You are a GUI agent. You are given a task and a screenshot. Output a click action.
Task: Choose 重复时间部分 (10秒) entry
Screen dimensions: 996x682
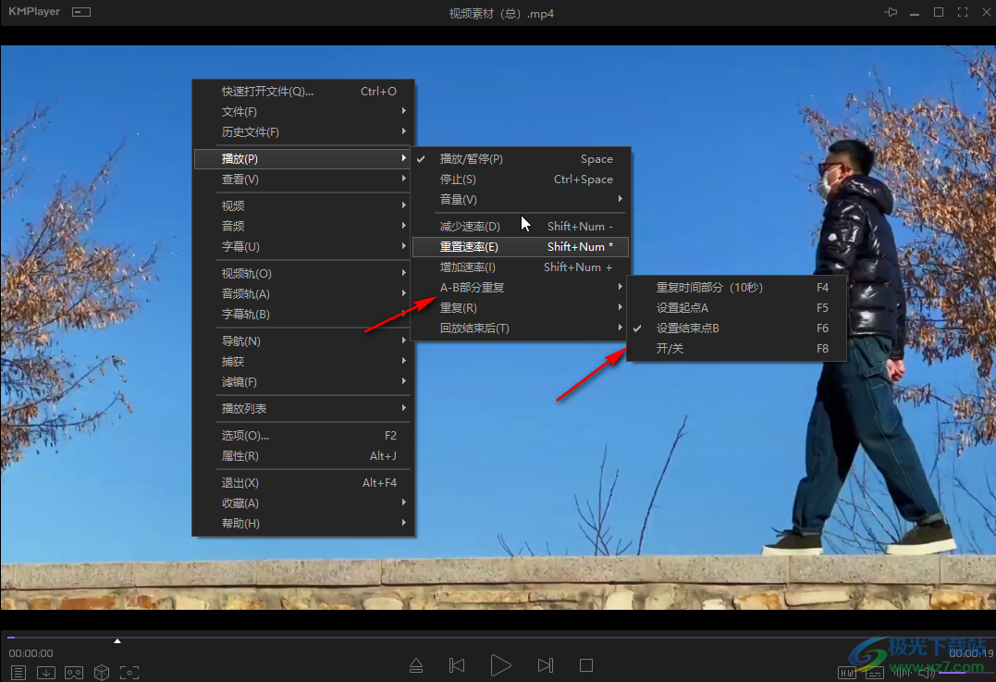(736, 287)
